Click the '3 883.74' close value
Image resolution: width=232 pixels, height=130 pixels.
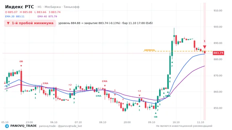tap(55, 12)
